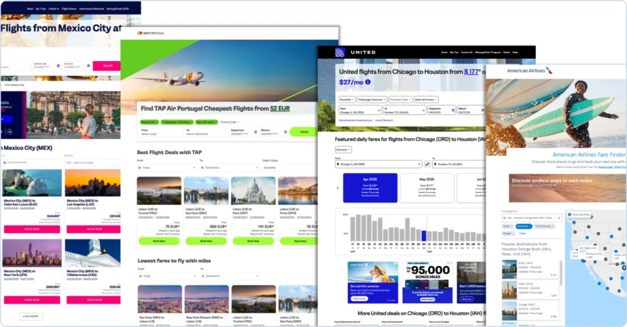Click Las Vegas price label on map
Image resolution: width=627 pixels, height=327 pixels.
click(587, 248)
